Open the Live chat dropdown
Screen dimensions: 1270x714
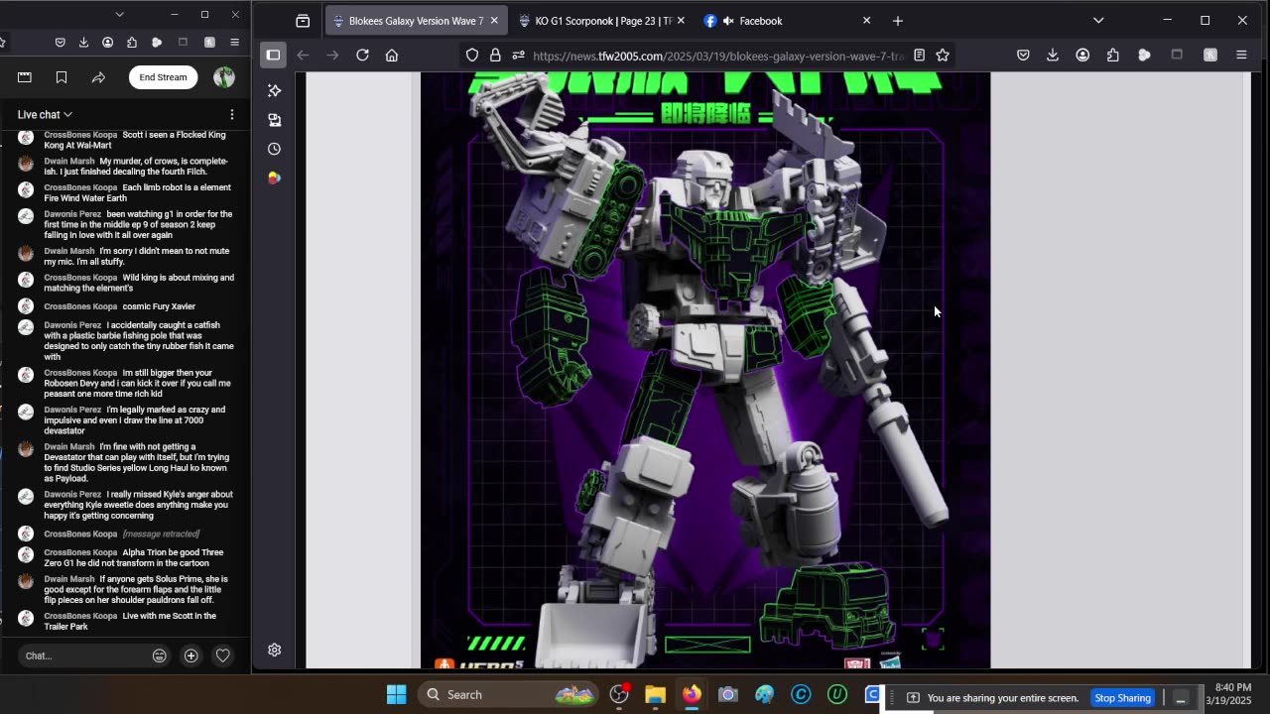[45, 114]
